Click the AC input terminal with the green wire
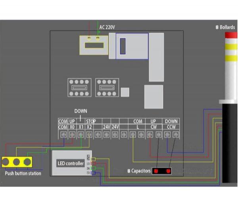This screenshot has width=238, height=211. (x=98, y=38)
